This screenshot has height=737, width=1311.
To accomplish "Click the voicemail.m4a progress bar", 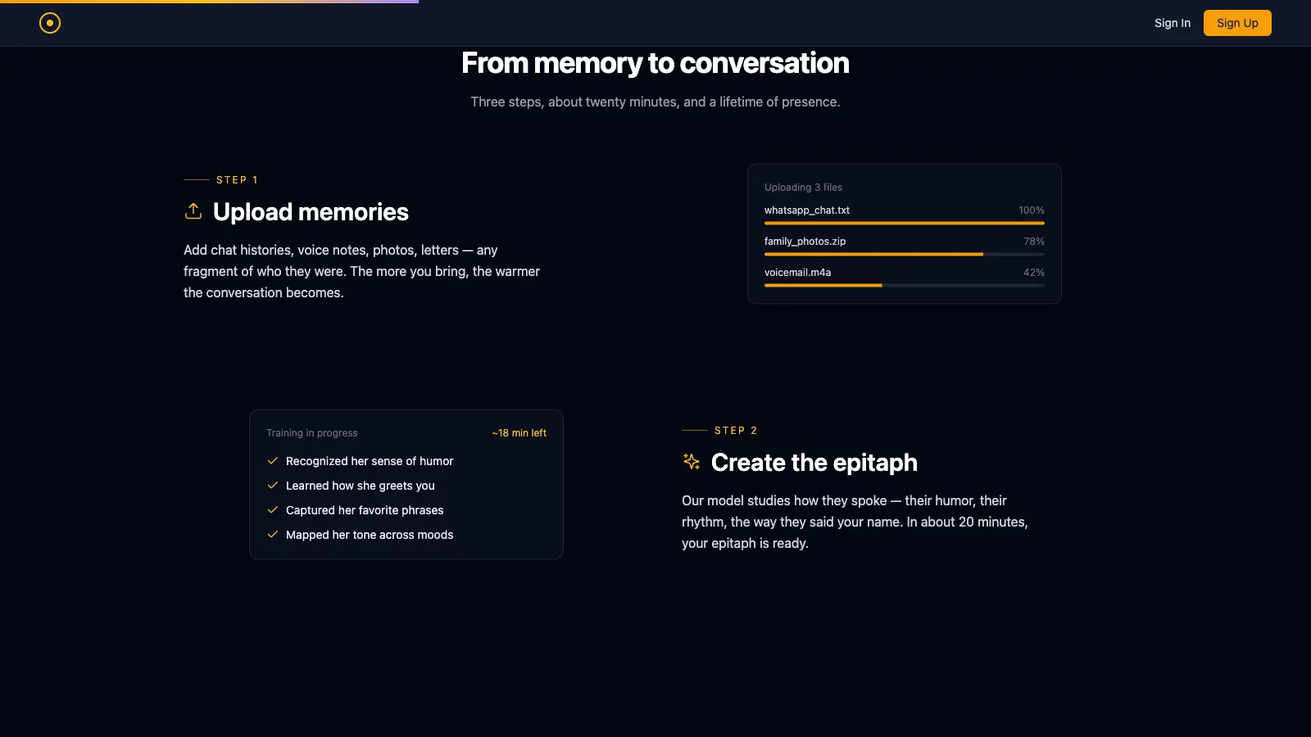I will (905, 285).
